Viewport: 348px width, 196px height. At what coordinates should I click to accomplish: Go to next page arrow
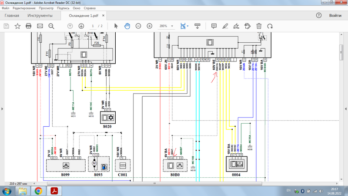click(x=81, y=26)
